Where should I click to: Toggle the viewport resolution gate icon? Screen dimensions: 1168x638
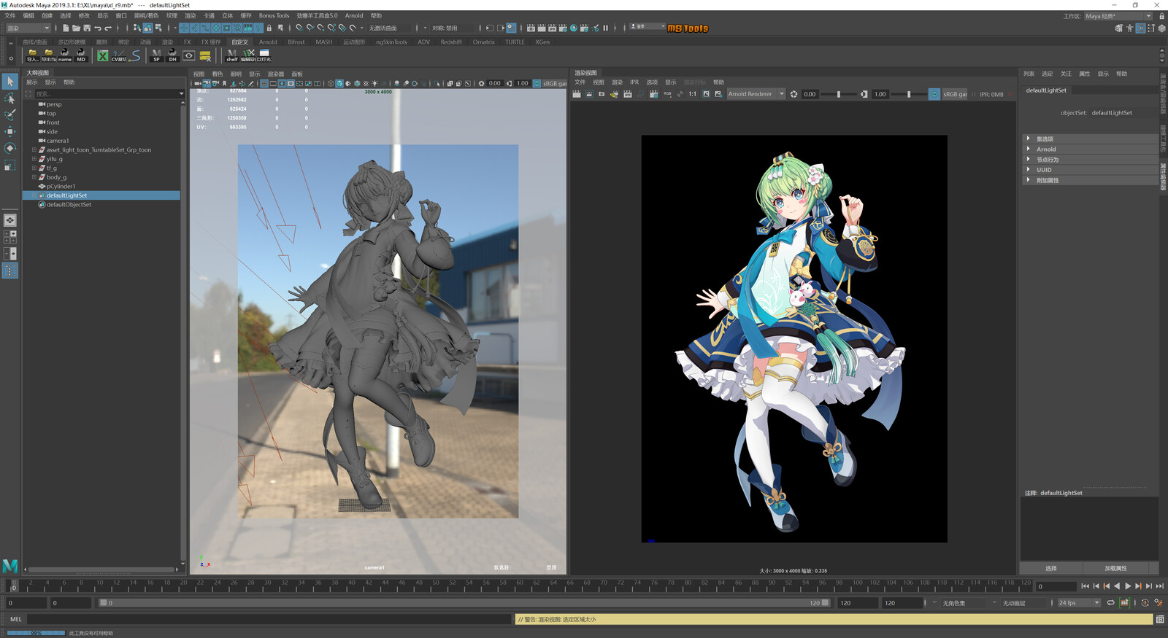(x=282, y=83)
